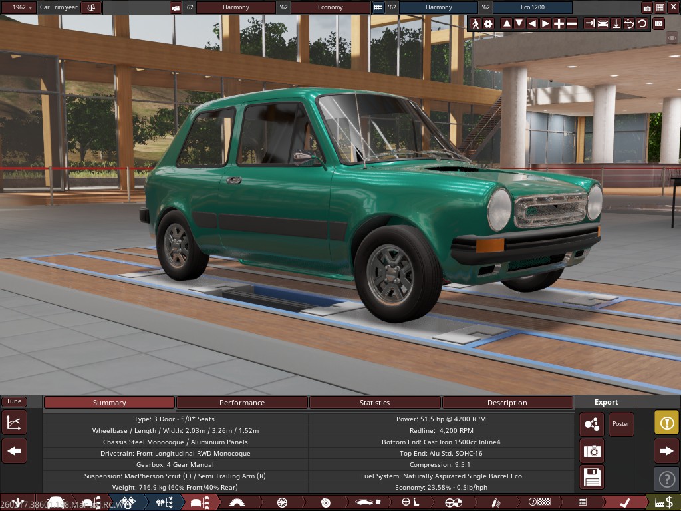This screenshot has height=511, width=681.
Task: Toggle the eye visibility button
Action: pyautogui.click(x=672, y=38)
